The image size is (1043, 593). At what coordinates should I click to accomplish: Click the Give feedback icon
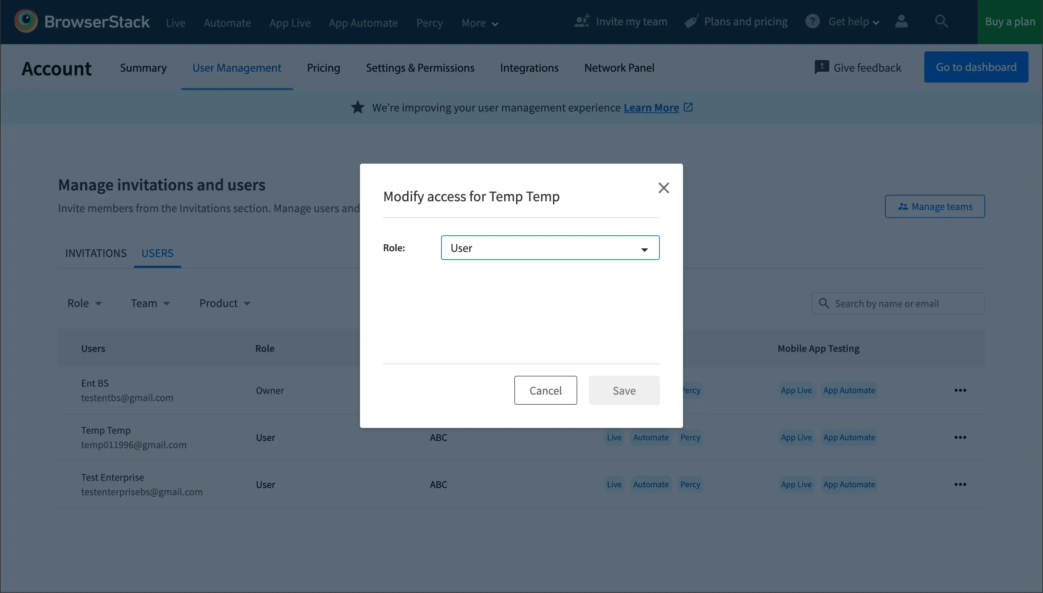821,67
